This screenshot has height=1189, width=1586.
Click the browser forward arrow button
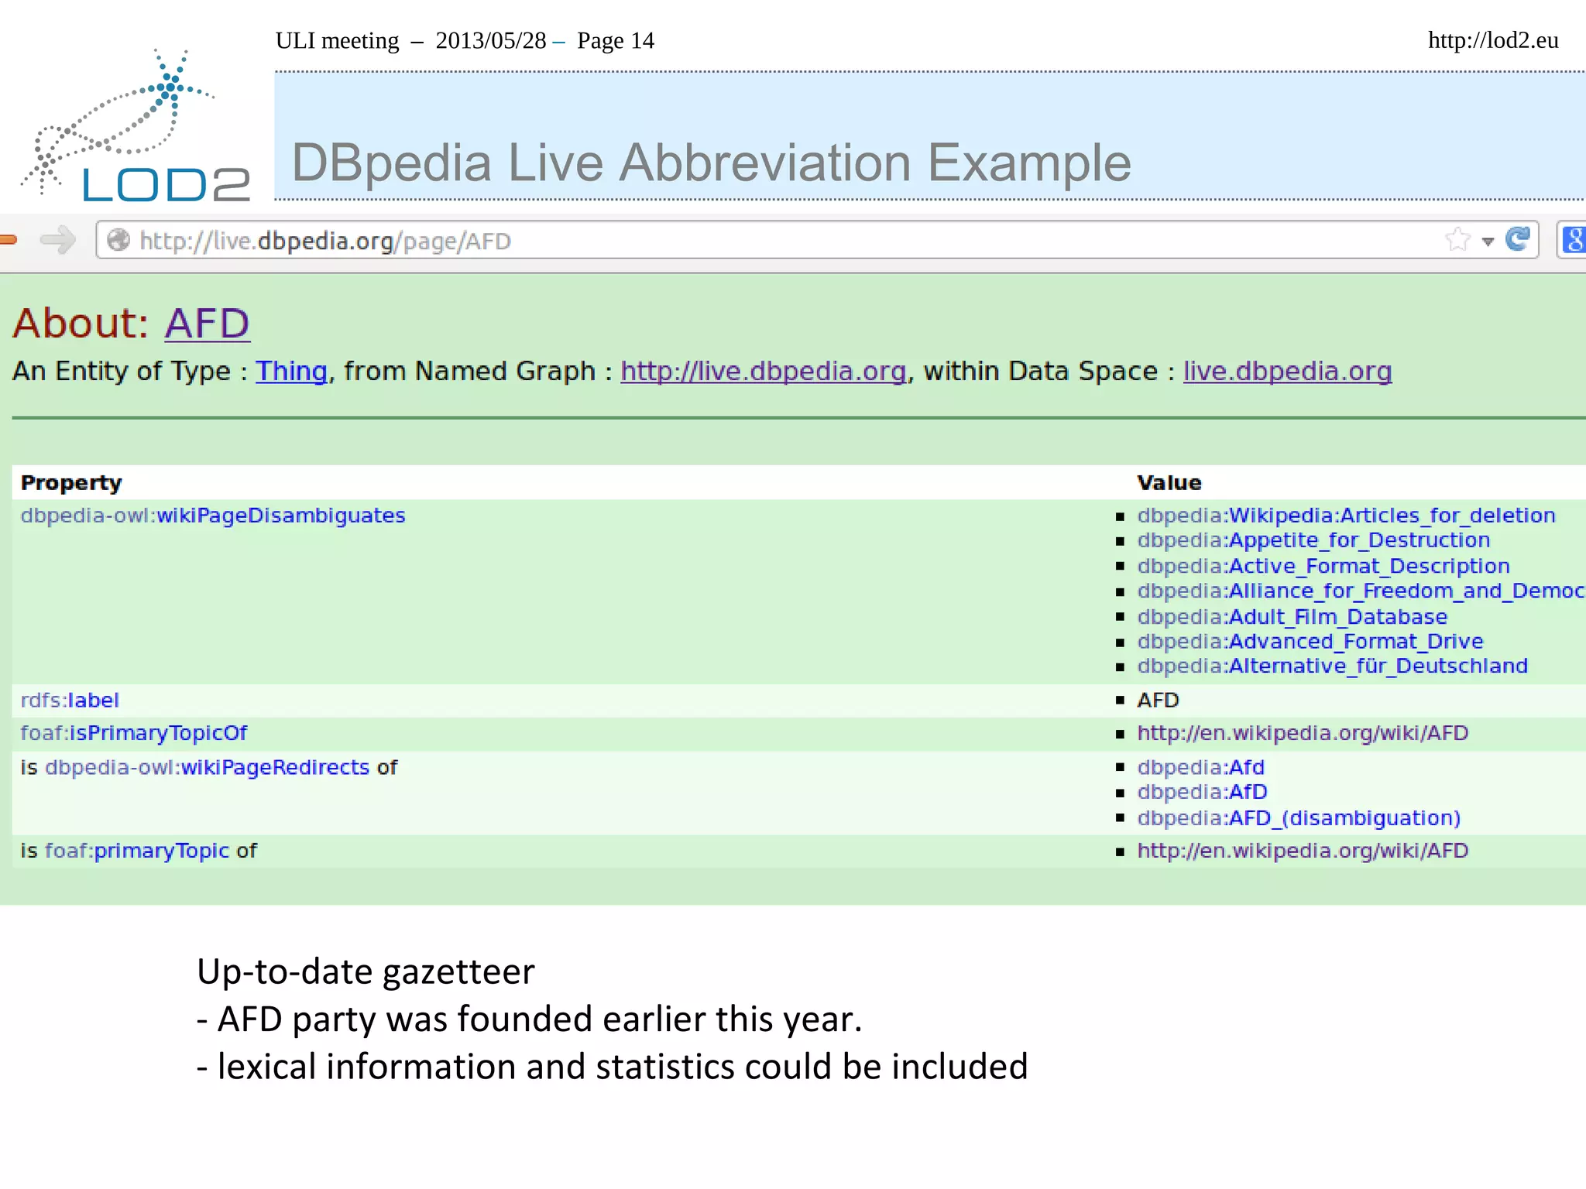pyautogui.click(x=58, y=240)
